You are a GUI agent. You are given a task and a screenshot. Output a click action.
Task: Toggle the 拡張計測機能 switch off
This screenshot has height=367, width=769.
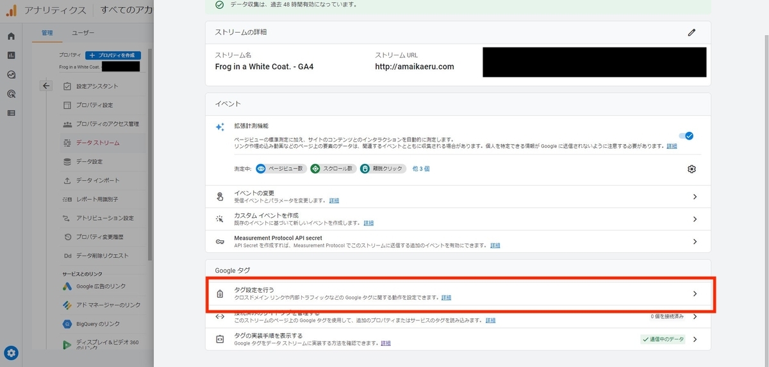[x=686, y=136]
